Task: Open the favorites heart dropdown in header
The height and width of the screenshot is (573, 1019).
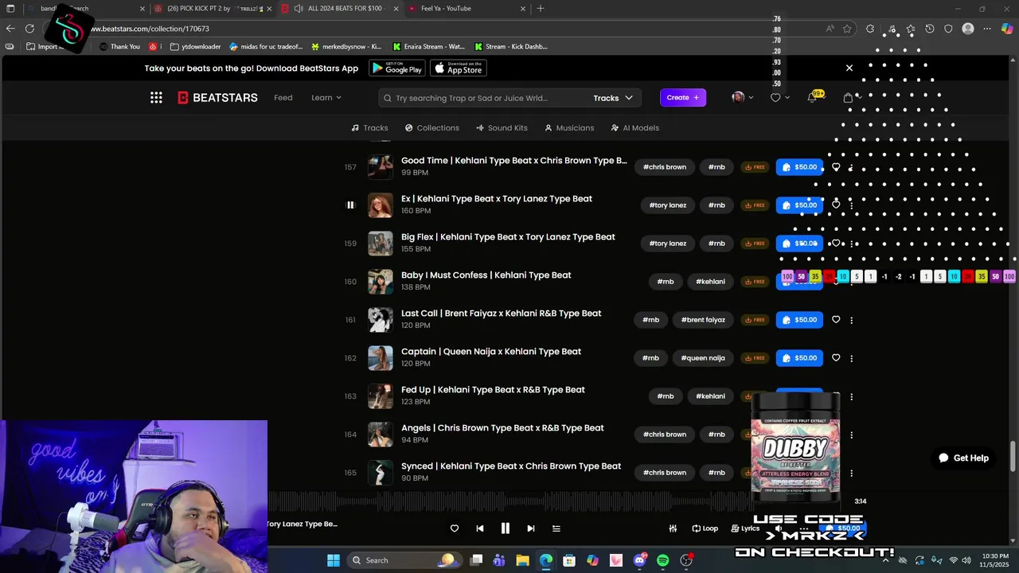Action: 780,98
